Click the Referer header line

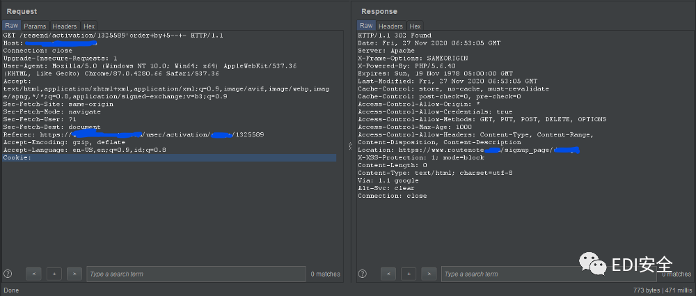(x=134, y=134)
